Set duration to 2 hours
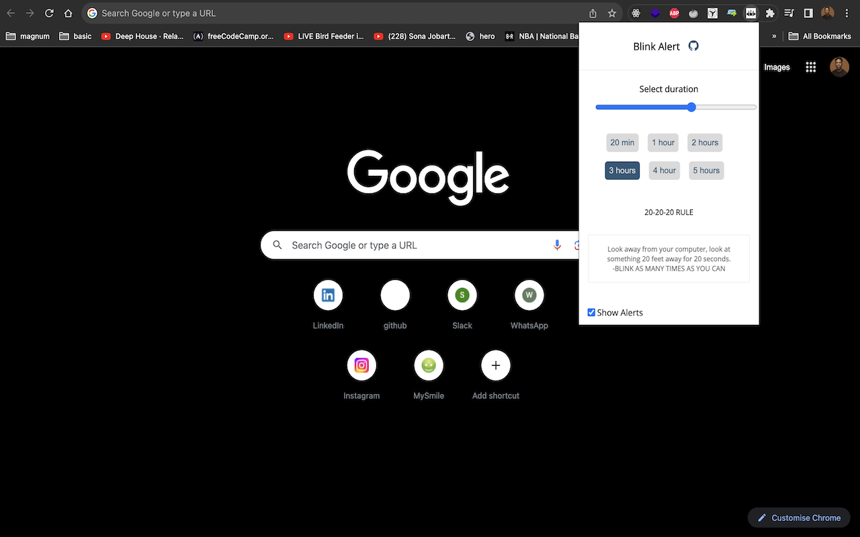 (x=705, y=142)
